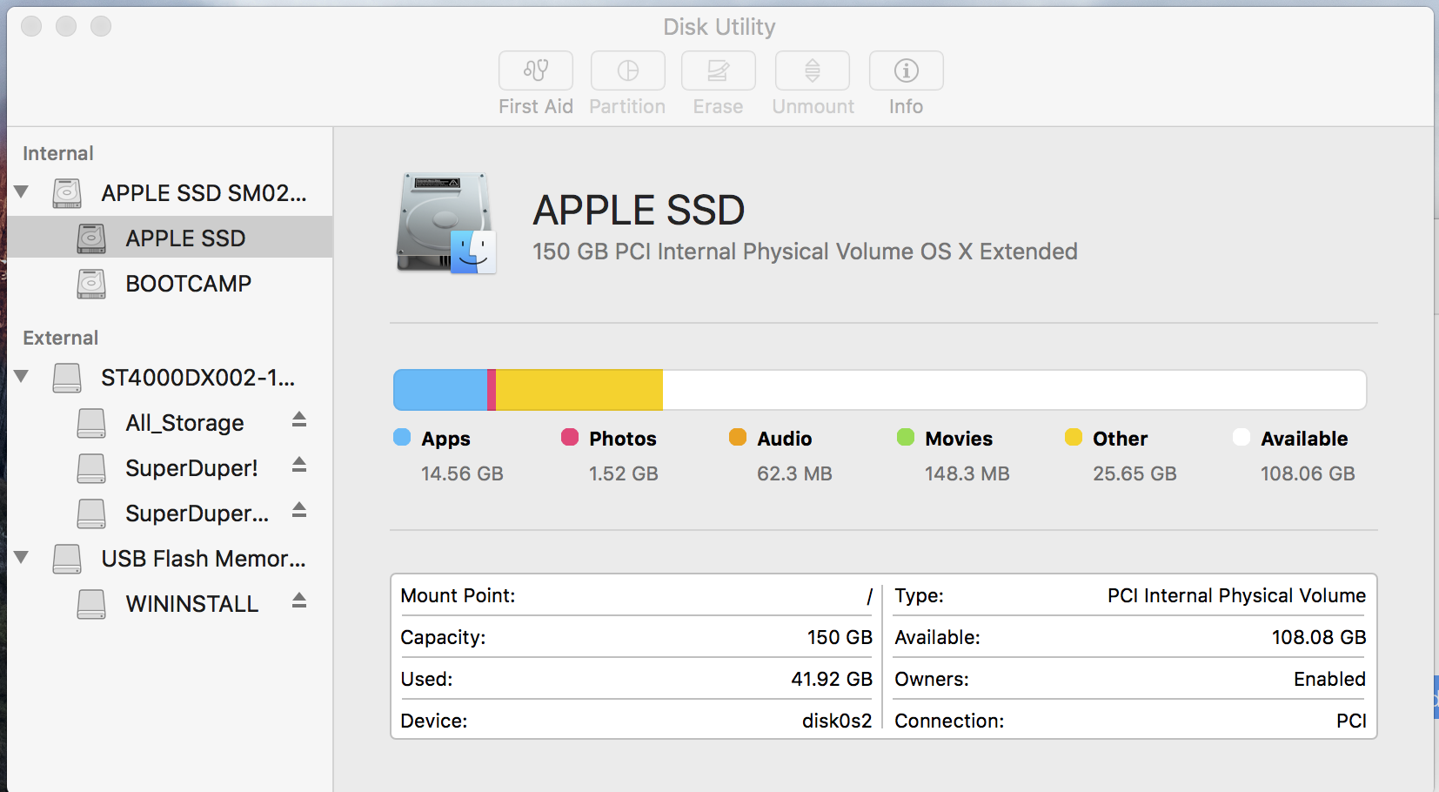Collapse the ST4000DX002 external disk
The width and height of the screenshot is (1439, 792).
(22, 376)
